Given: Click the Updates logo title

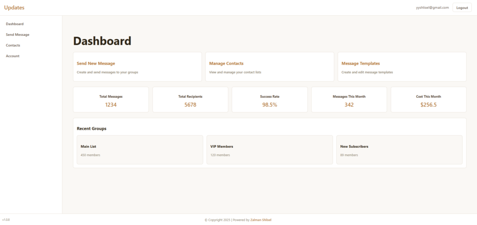Looking at the screenshot, I should tap(14, 7).
